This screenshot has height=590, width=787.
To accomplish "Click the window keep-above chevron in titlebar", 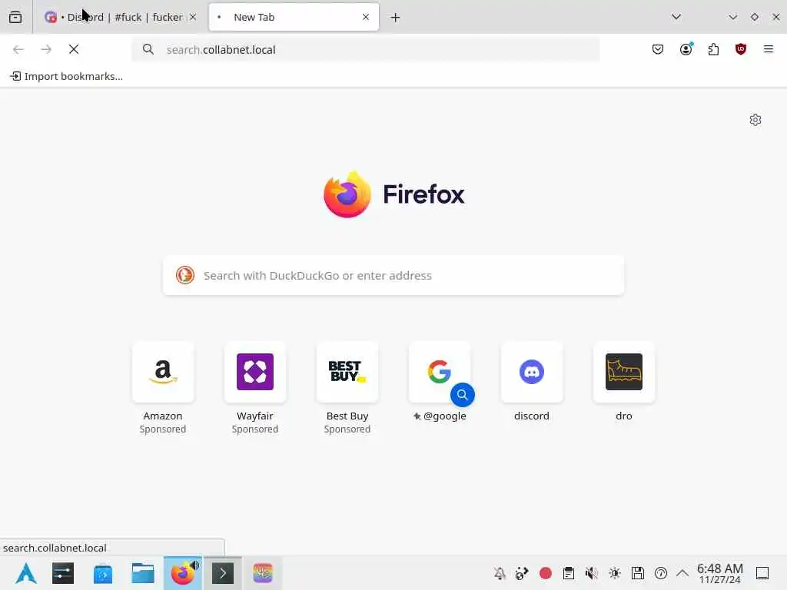I will (x=732, y=17).
